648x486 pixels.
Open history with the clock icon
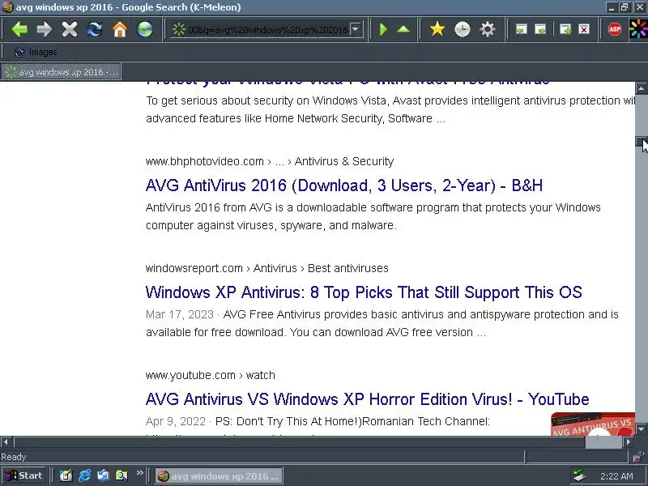[x=462, y=29]
